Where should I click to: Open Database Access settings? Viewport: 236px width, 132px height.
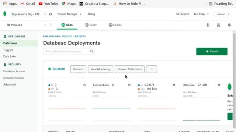(14, 71)
